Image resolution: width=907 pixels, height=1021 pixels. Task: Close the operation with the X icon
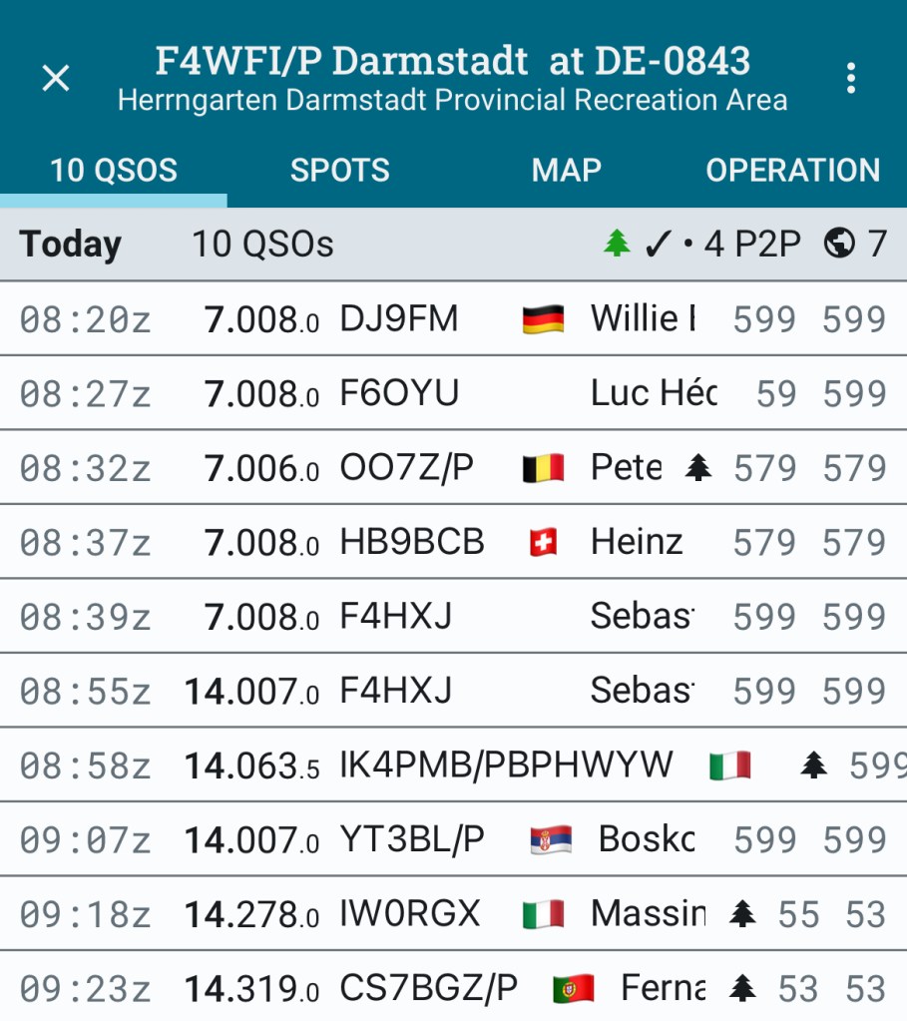[56, 78]
